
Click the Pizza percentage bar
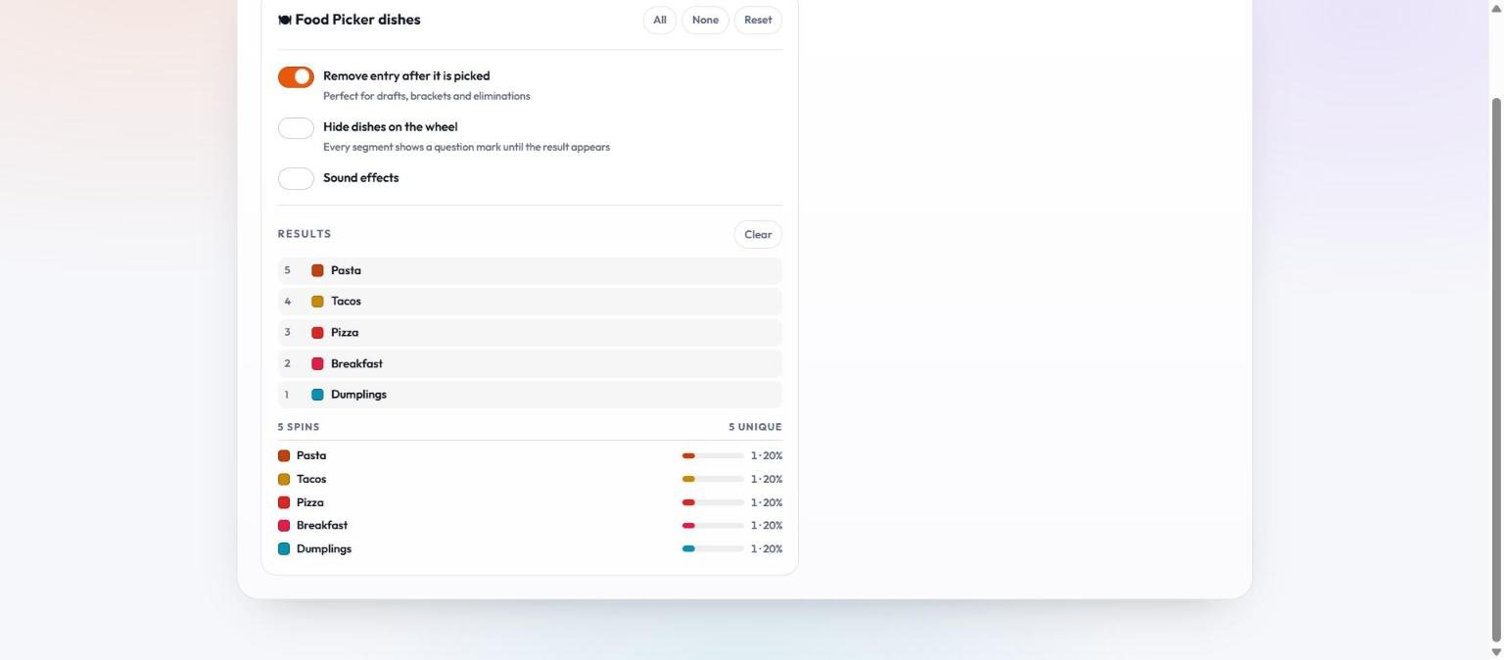[713, 502]
